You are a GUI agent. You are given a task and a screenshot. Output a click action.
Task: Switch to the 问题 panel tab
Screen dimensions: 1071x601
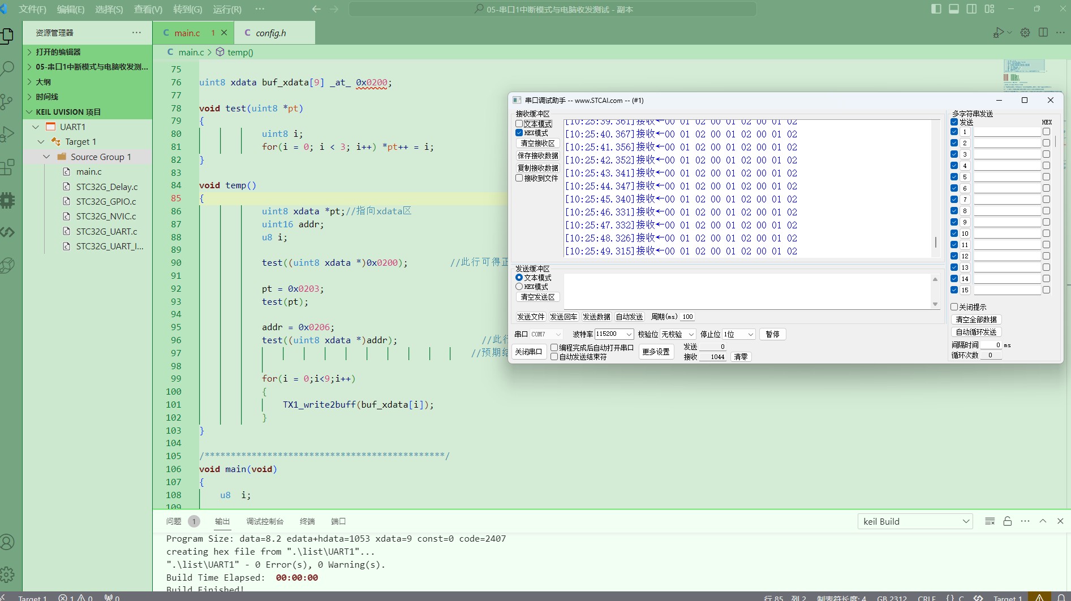[x=174, y=521]
